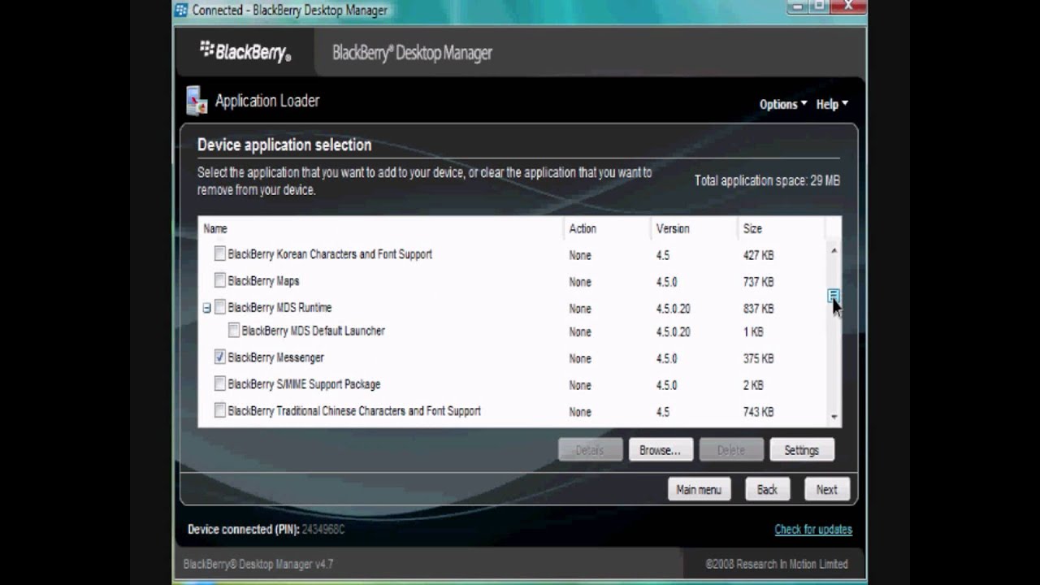
Task: Click the BlackBerry logo in header
Action: pos(245,51)
